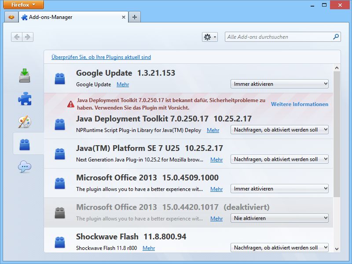Open the Appearance themes palette category

tap(25, 121)
